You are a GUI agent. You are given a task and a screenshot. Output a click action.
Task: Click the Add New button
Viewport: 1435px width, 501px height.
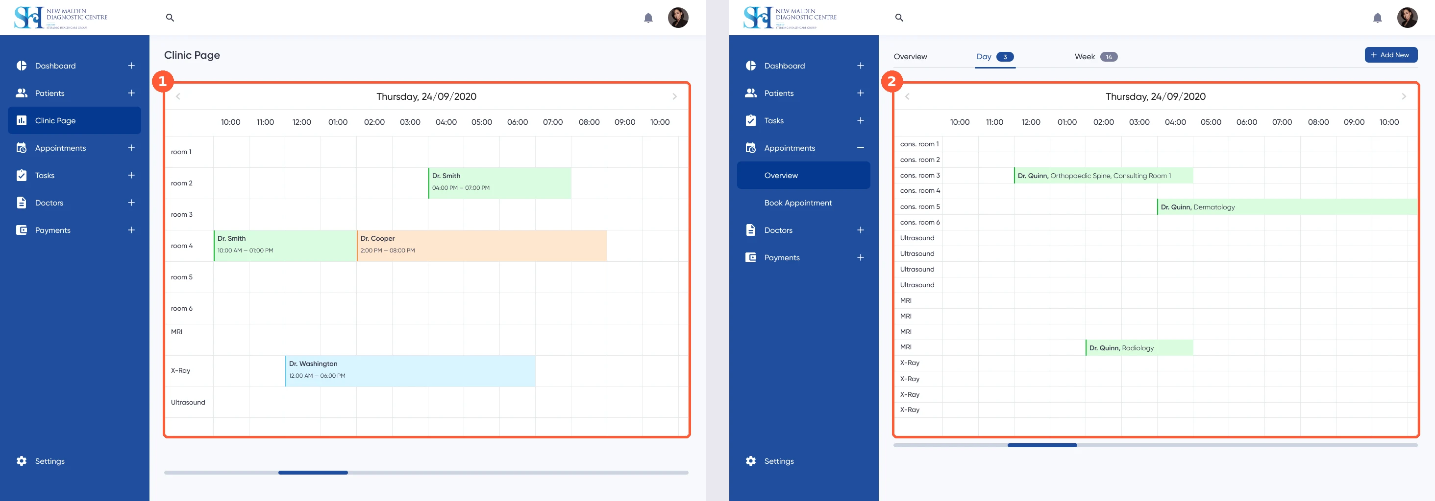click(x=1390, y=54)
